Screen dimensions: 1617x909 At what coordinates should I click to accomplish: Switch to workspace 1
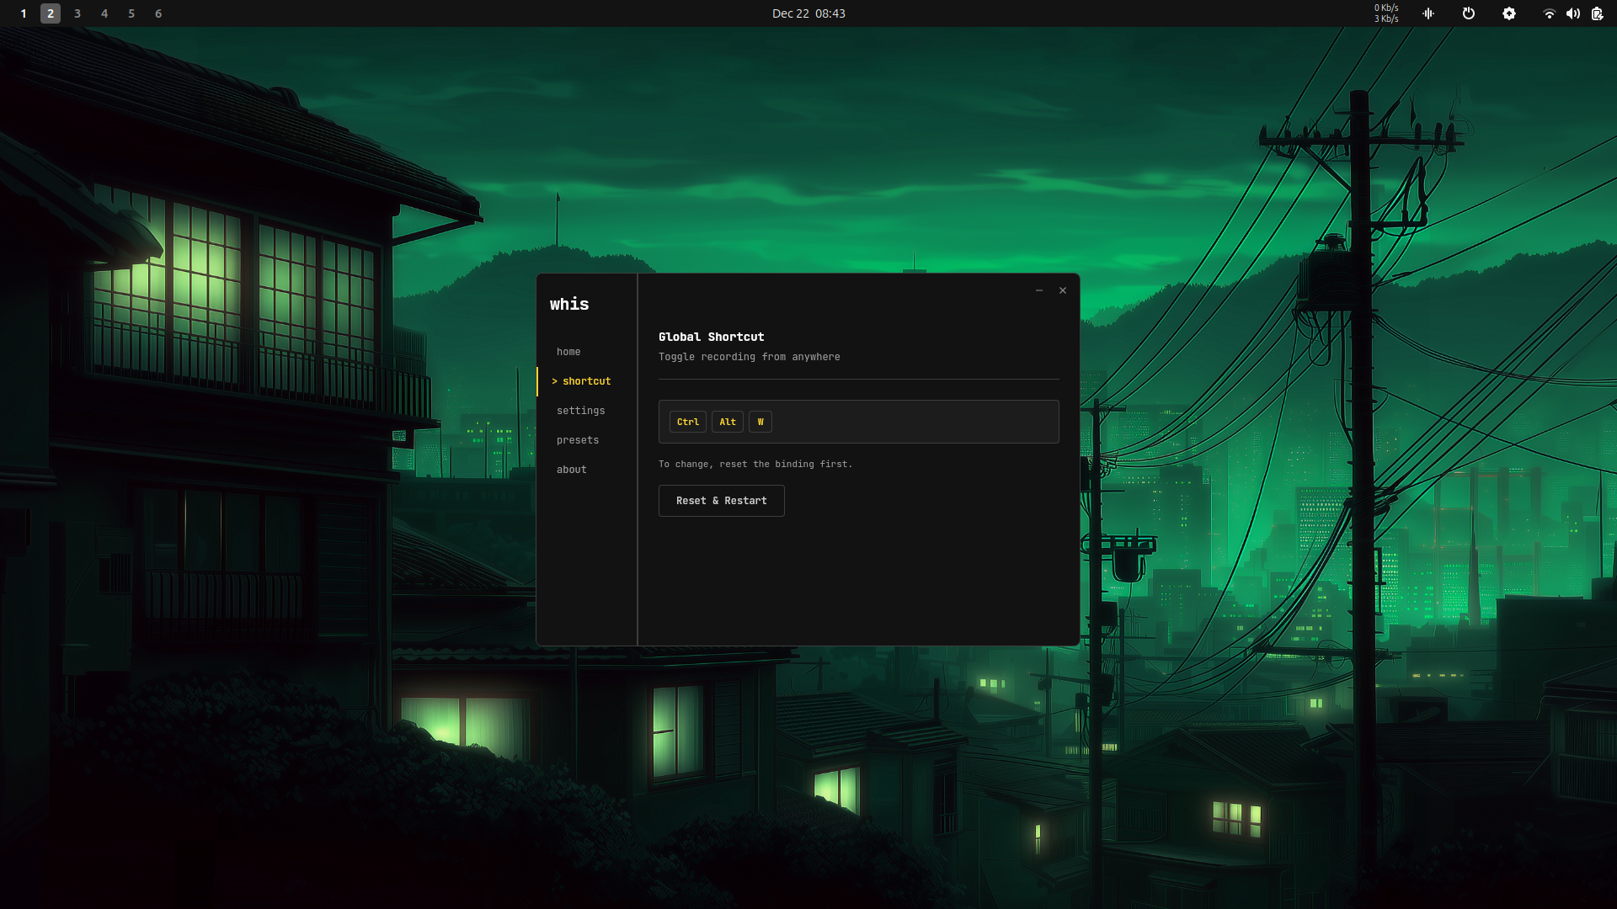(23, 13)
